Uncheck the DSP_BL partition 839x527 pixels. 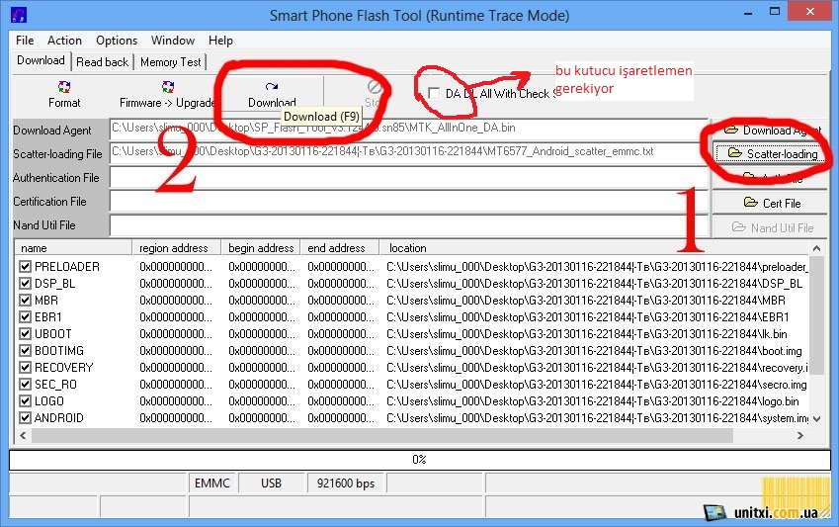[x=25, y=284]
